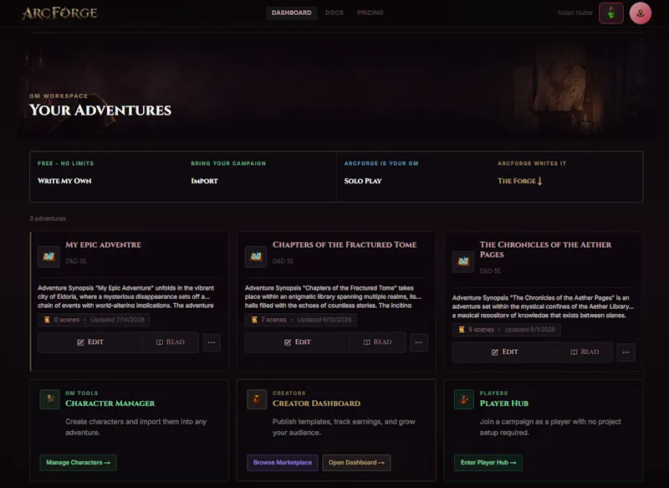Read the My Epic Adventre adventure
Viewport: 669px width, 488px height.
click(x=171, y=342)
